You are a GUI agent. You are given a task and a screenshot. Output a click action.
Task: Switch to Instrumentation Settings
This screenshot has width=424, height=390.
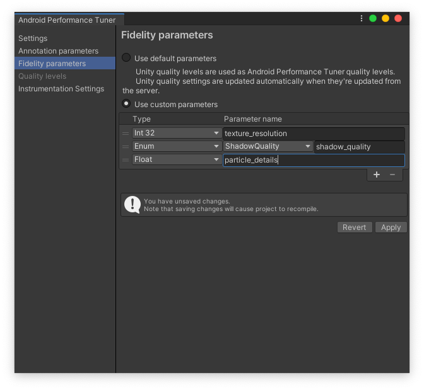[x=61, y=89]
